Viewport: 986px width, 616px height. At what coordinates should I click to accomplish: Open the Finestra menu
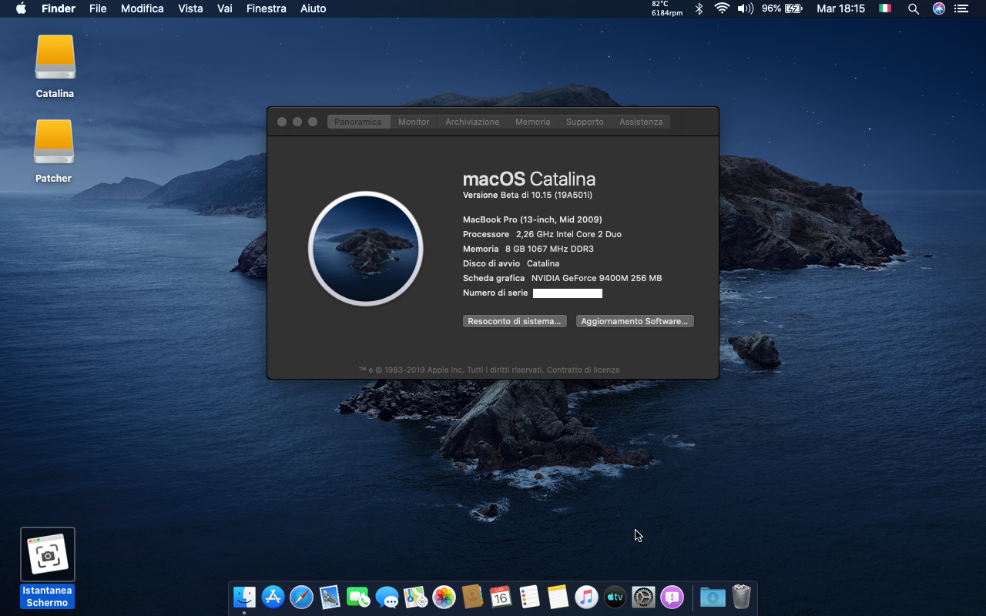[x=267, y=8]
